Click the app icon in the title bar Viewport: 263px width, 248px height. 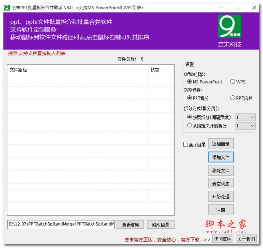pyautogui.click(x=7, y=8)
